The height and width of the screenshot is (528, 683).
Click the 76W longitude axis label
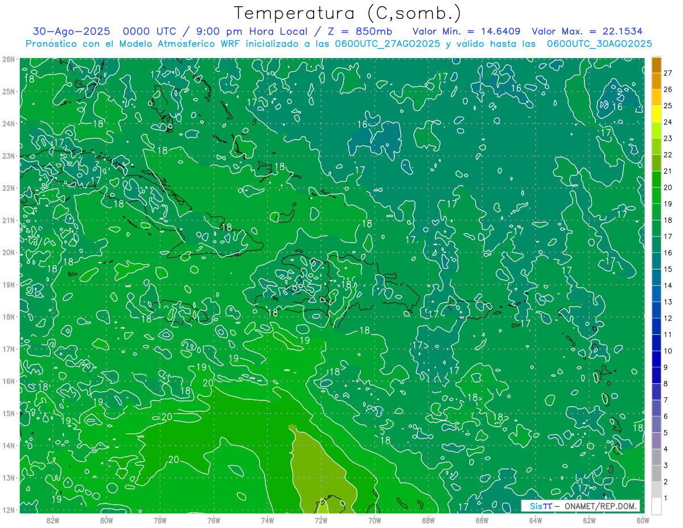(x=214, y=520)
